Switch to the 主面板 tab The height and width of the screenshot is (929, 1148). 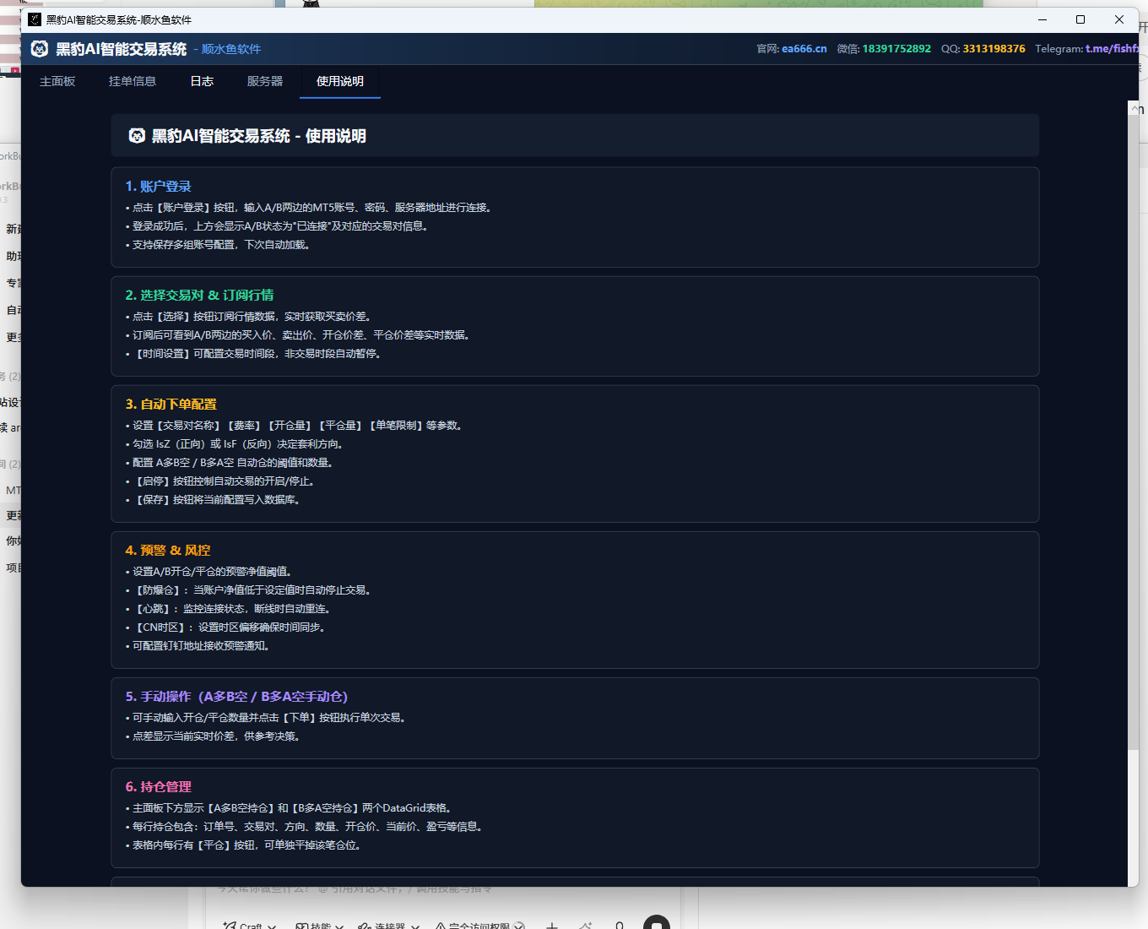pos(57,81)
